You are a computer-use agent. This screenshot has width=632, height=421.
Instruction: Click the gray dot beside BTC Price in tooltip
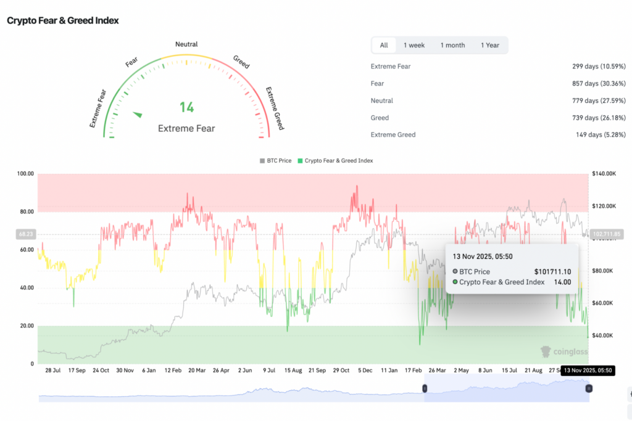455,271
